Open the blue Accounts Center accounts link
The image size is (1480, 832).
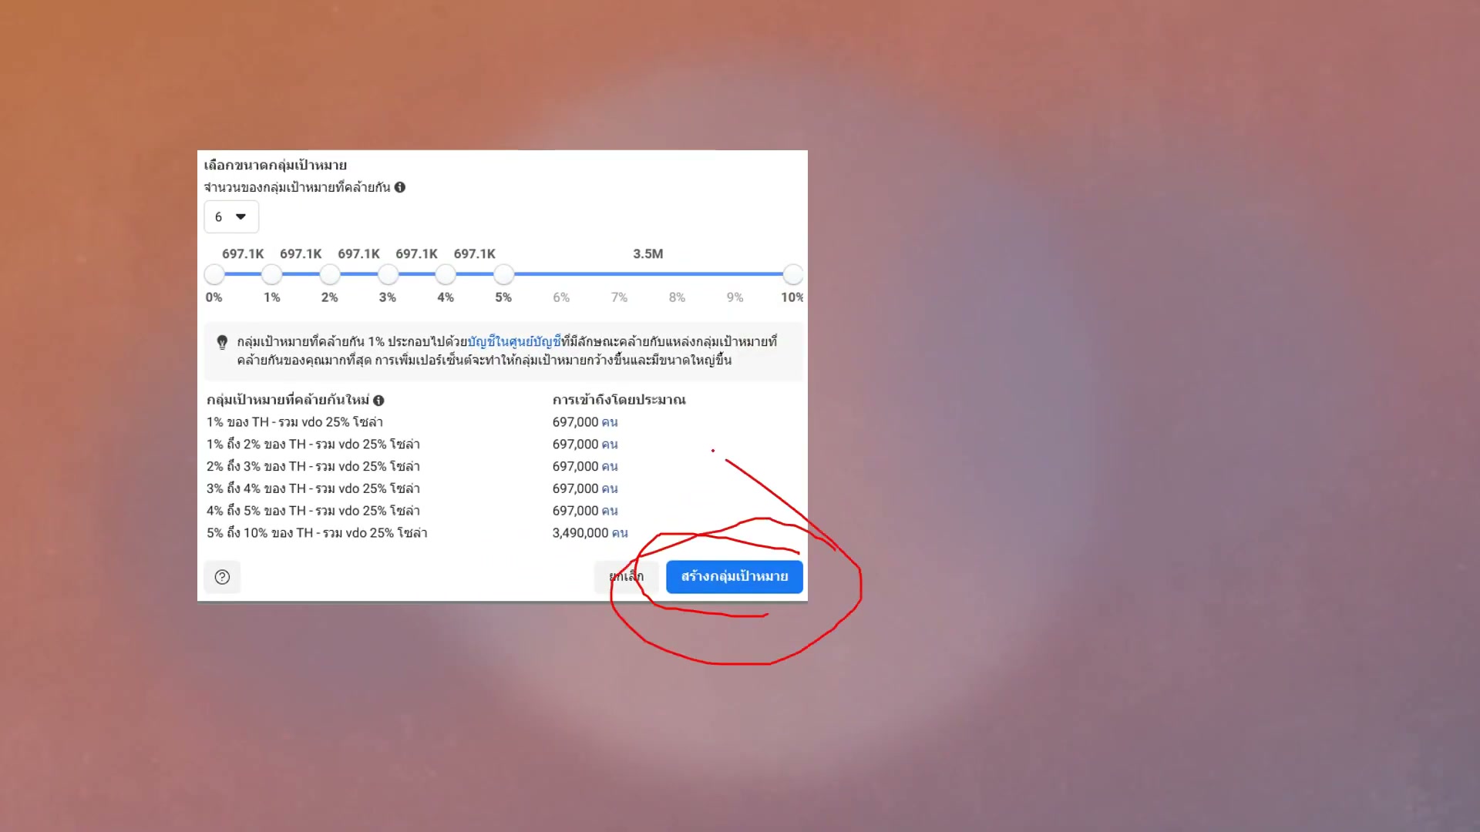click(x=514, y=341)
